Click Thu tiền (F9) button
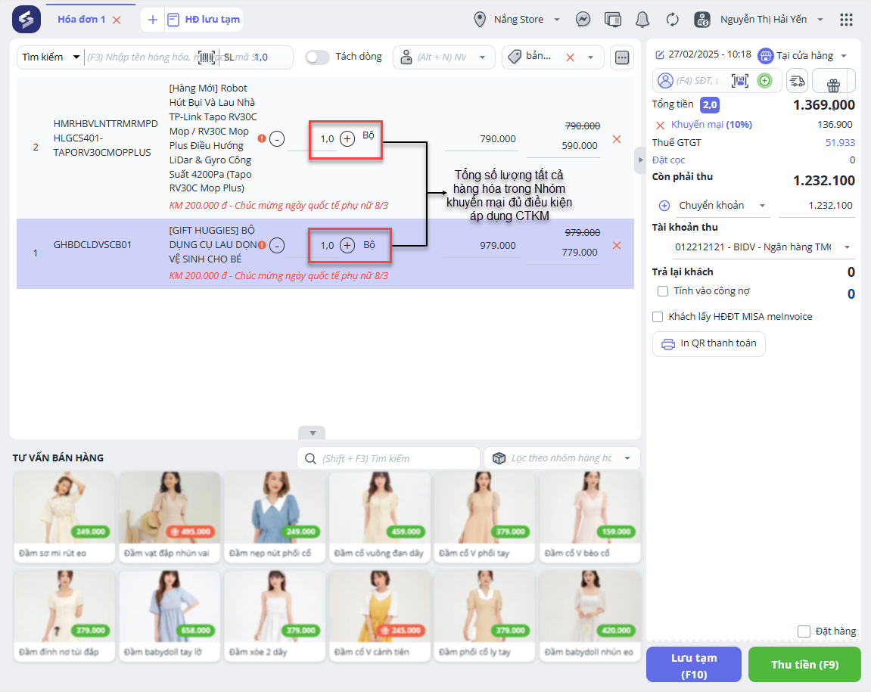Image resolution: width=871 pixels, height=692 pixels. tap(805, 665)
